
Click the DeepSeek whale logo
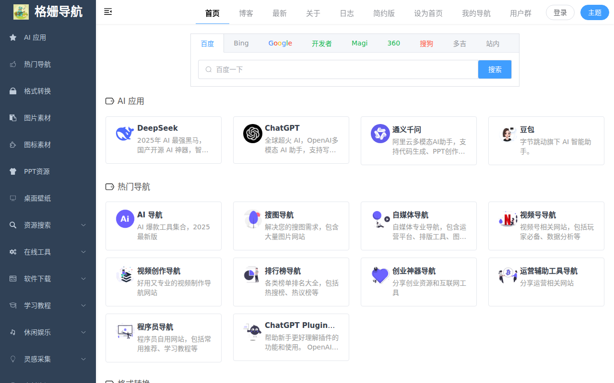(125, 134)
